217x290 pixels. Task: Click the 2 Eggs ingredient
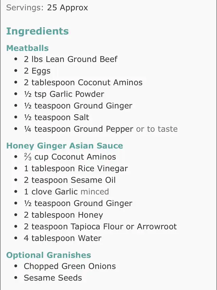tap(37, 71)
